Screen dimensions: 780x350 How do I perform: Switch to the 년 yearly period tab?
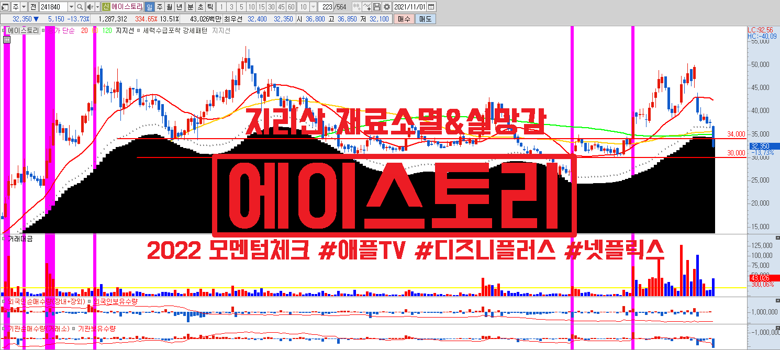coord(179,7)
